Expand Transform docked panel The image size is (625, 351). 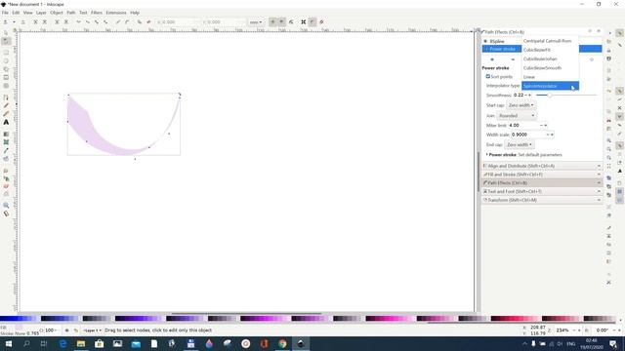(x=542, y=200)
